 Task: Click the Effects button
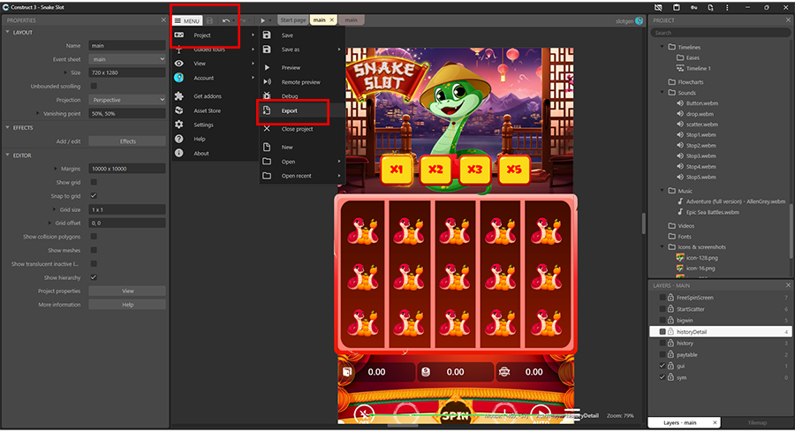(127, 141)
